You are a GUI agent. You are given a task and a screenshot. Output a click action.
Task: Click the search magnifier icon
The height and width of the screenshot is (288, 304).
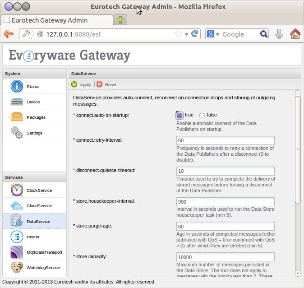coord(264,34)
